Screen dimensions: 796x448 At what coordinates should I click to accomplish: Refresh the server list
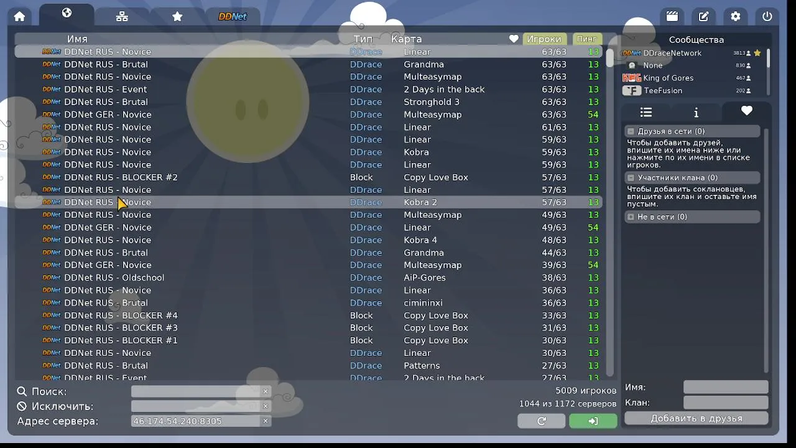tap(542, 421)
